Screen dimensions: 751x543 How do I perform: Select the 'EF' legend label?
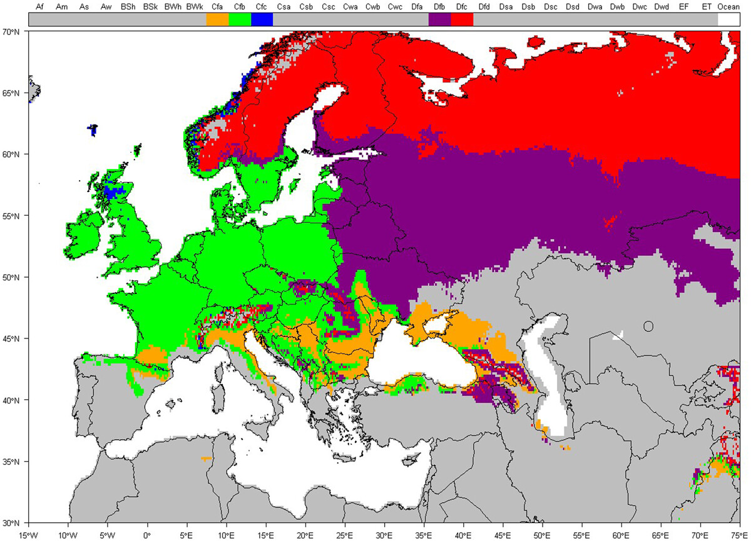[684, 7]
